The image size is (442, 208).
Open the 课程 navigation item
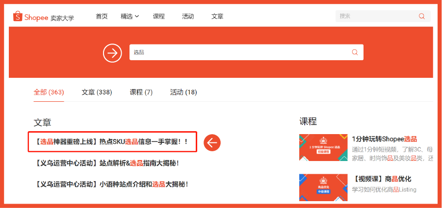[159, 16]
